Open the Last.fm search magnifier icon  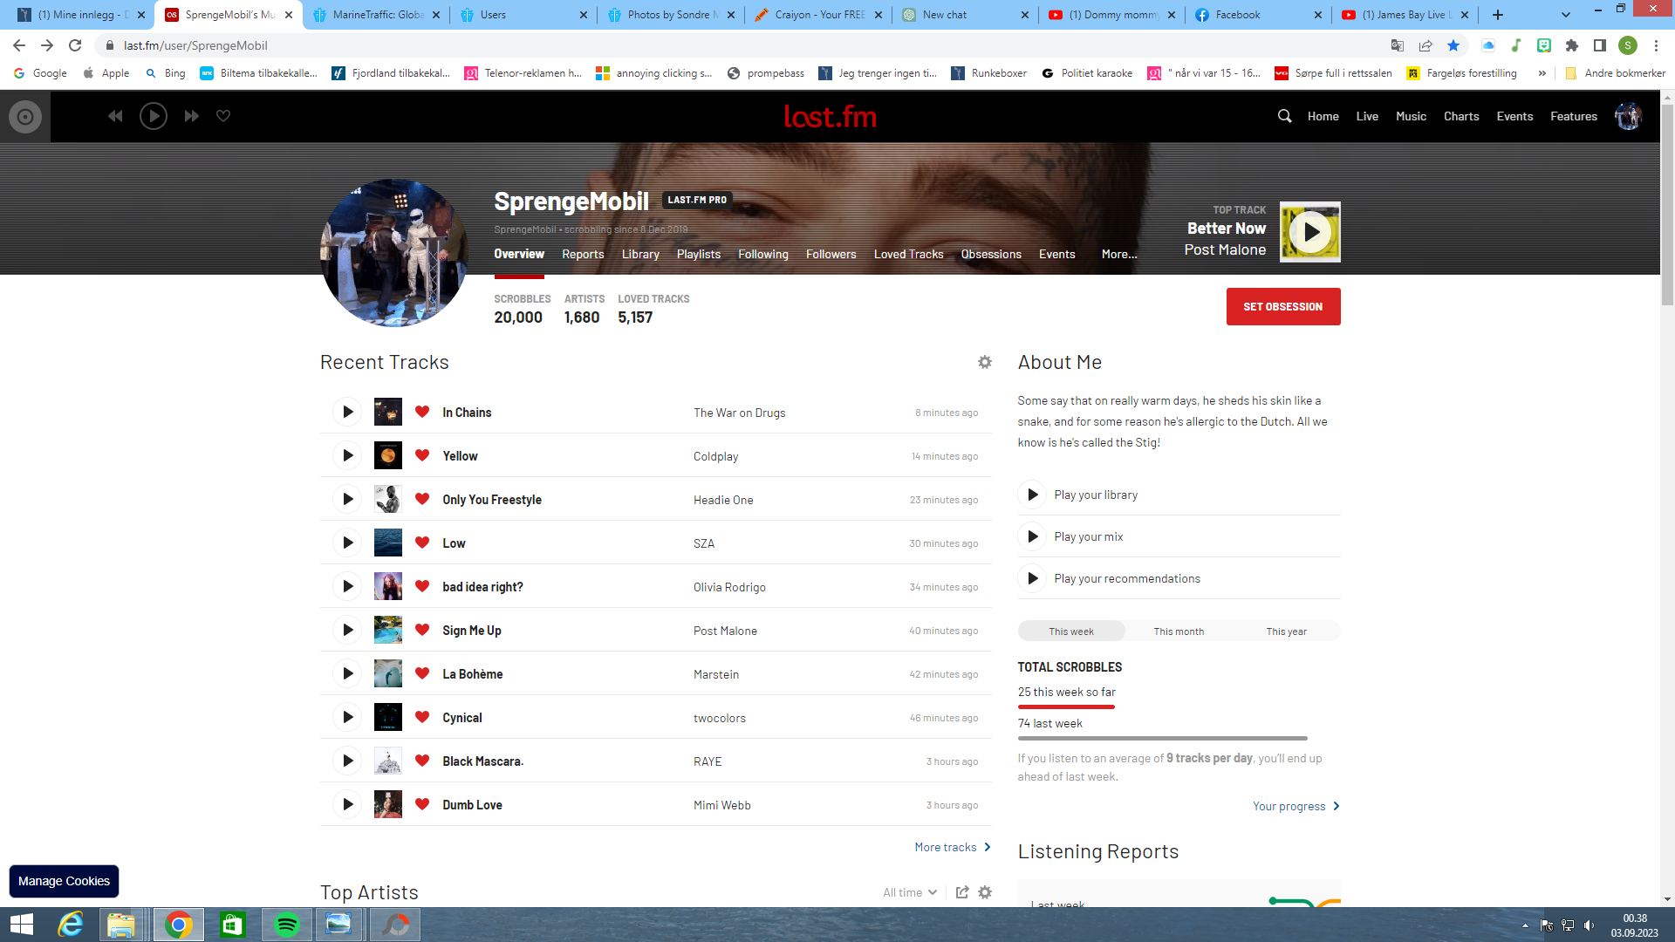1284,116
